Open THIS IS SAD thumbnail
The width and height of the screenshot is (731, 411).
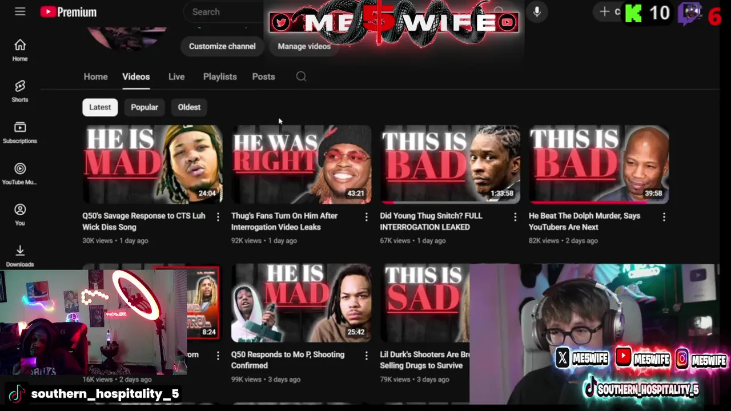click(425, 303)
